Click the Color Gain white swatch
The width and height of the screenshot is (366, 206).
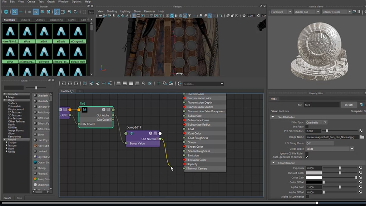[314, 178]
